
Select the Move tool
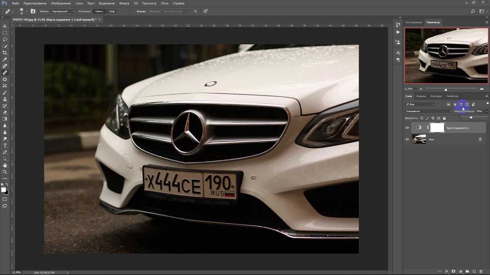5,26
